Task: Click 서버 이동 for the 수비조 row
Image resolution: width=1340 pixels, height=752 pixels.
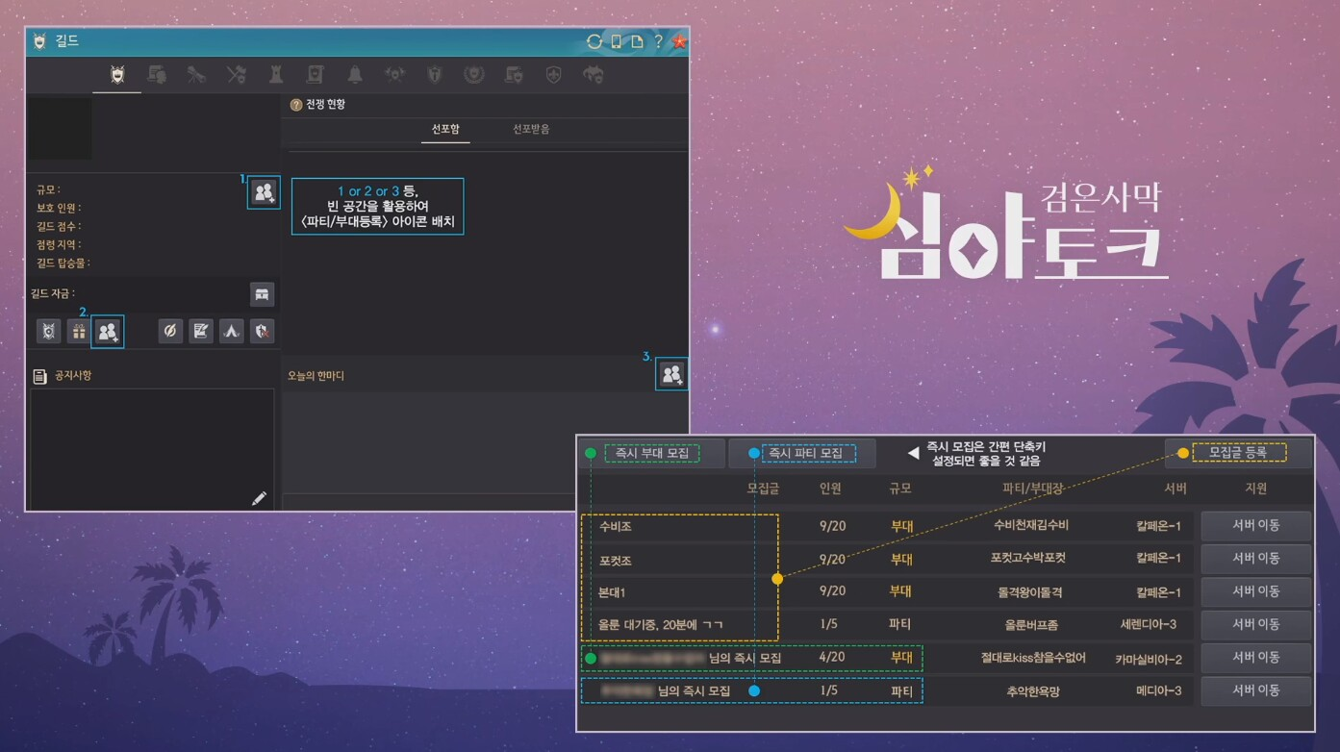Action: (x=1255, y=526)
